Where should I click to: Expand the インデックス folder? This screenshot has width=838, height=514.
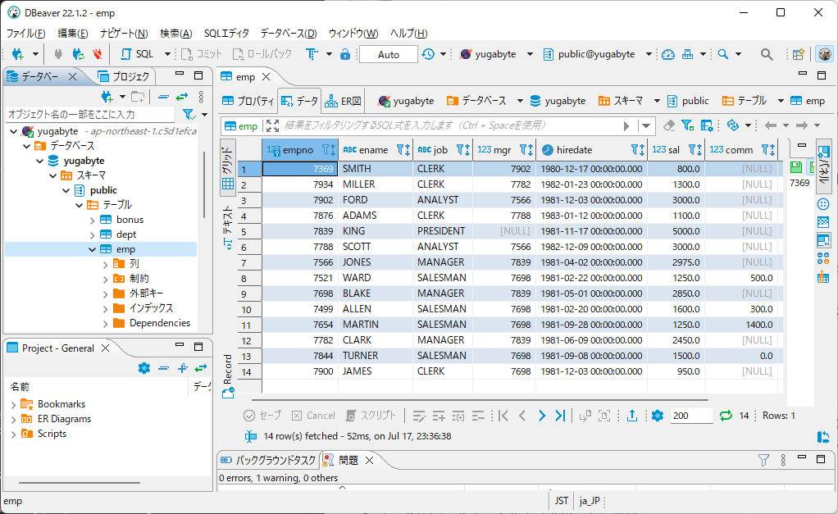(x=105, y=309)
